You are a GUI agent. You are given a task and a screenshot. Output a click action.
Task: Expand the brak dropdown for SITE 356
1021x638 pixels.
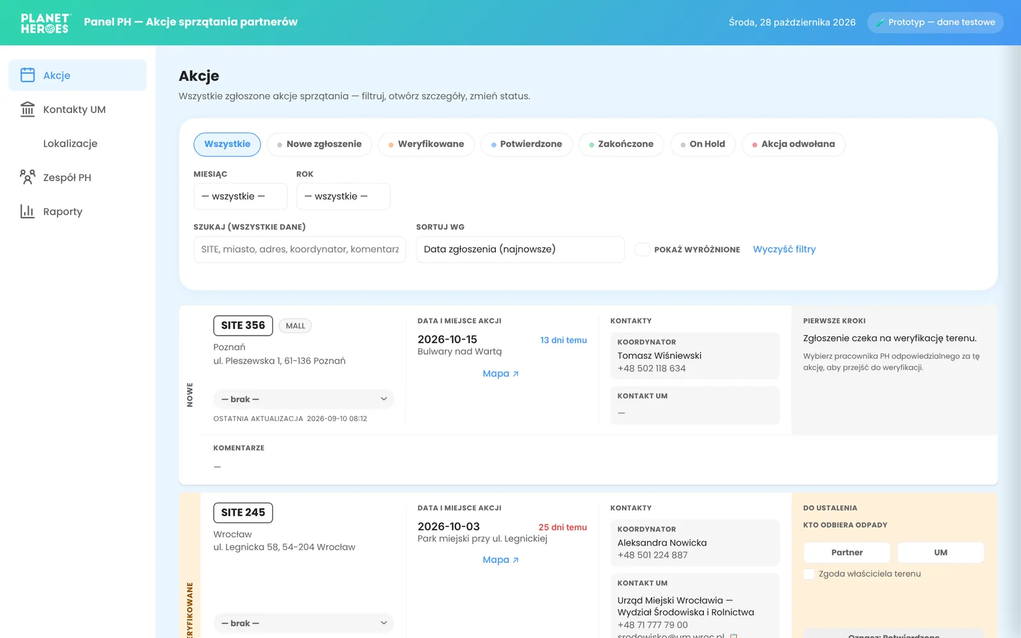tap(304, 399)
